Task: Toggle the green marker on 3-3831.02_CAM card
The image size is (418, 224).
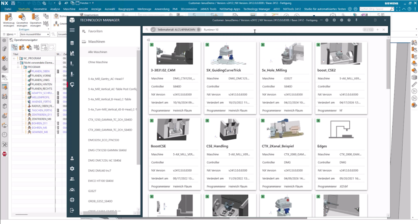Action: tap(152, 45)
